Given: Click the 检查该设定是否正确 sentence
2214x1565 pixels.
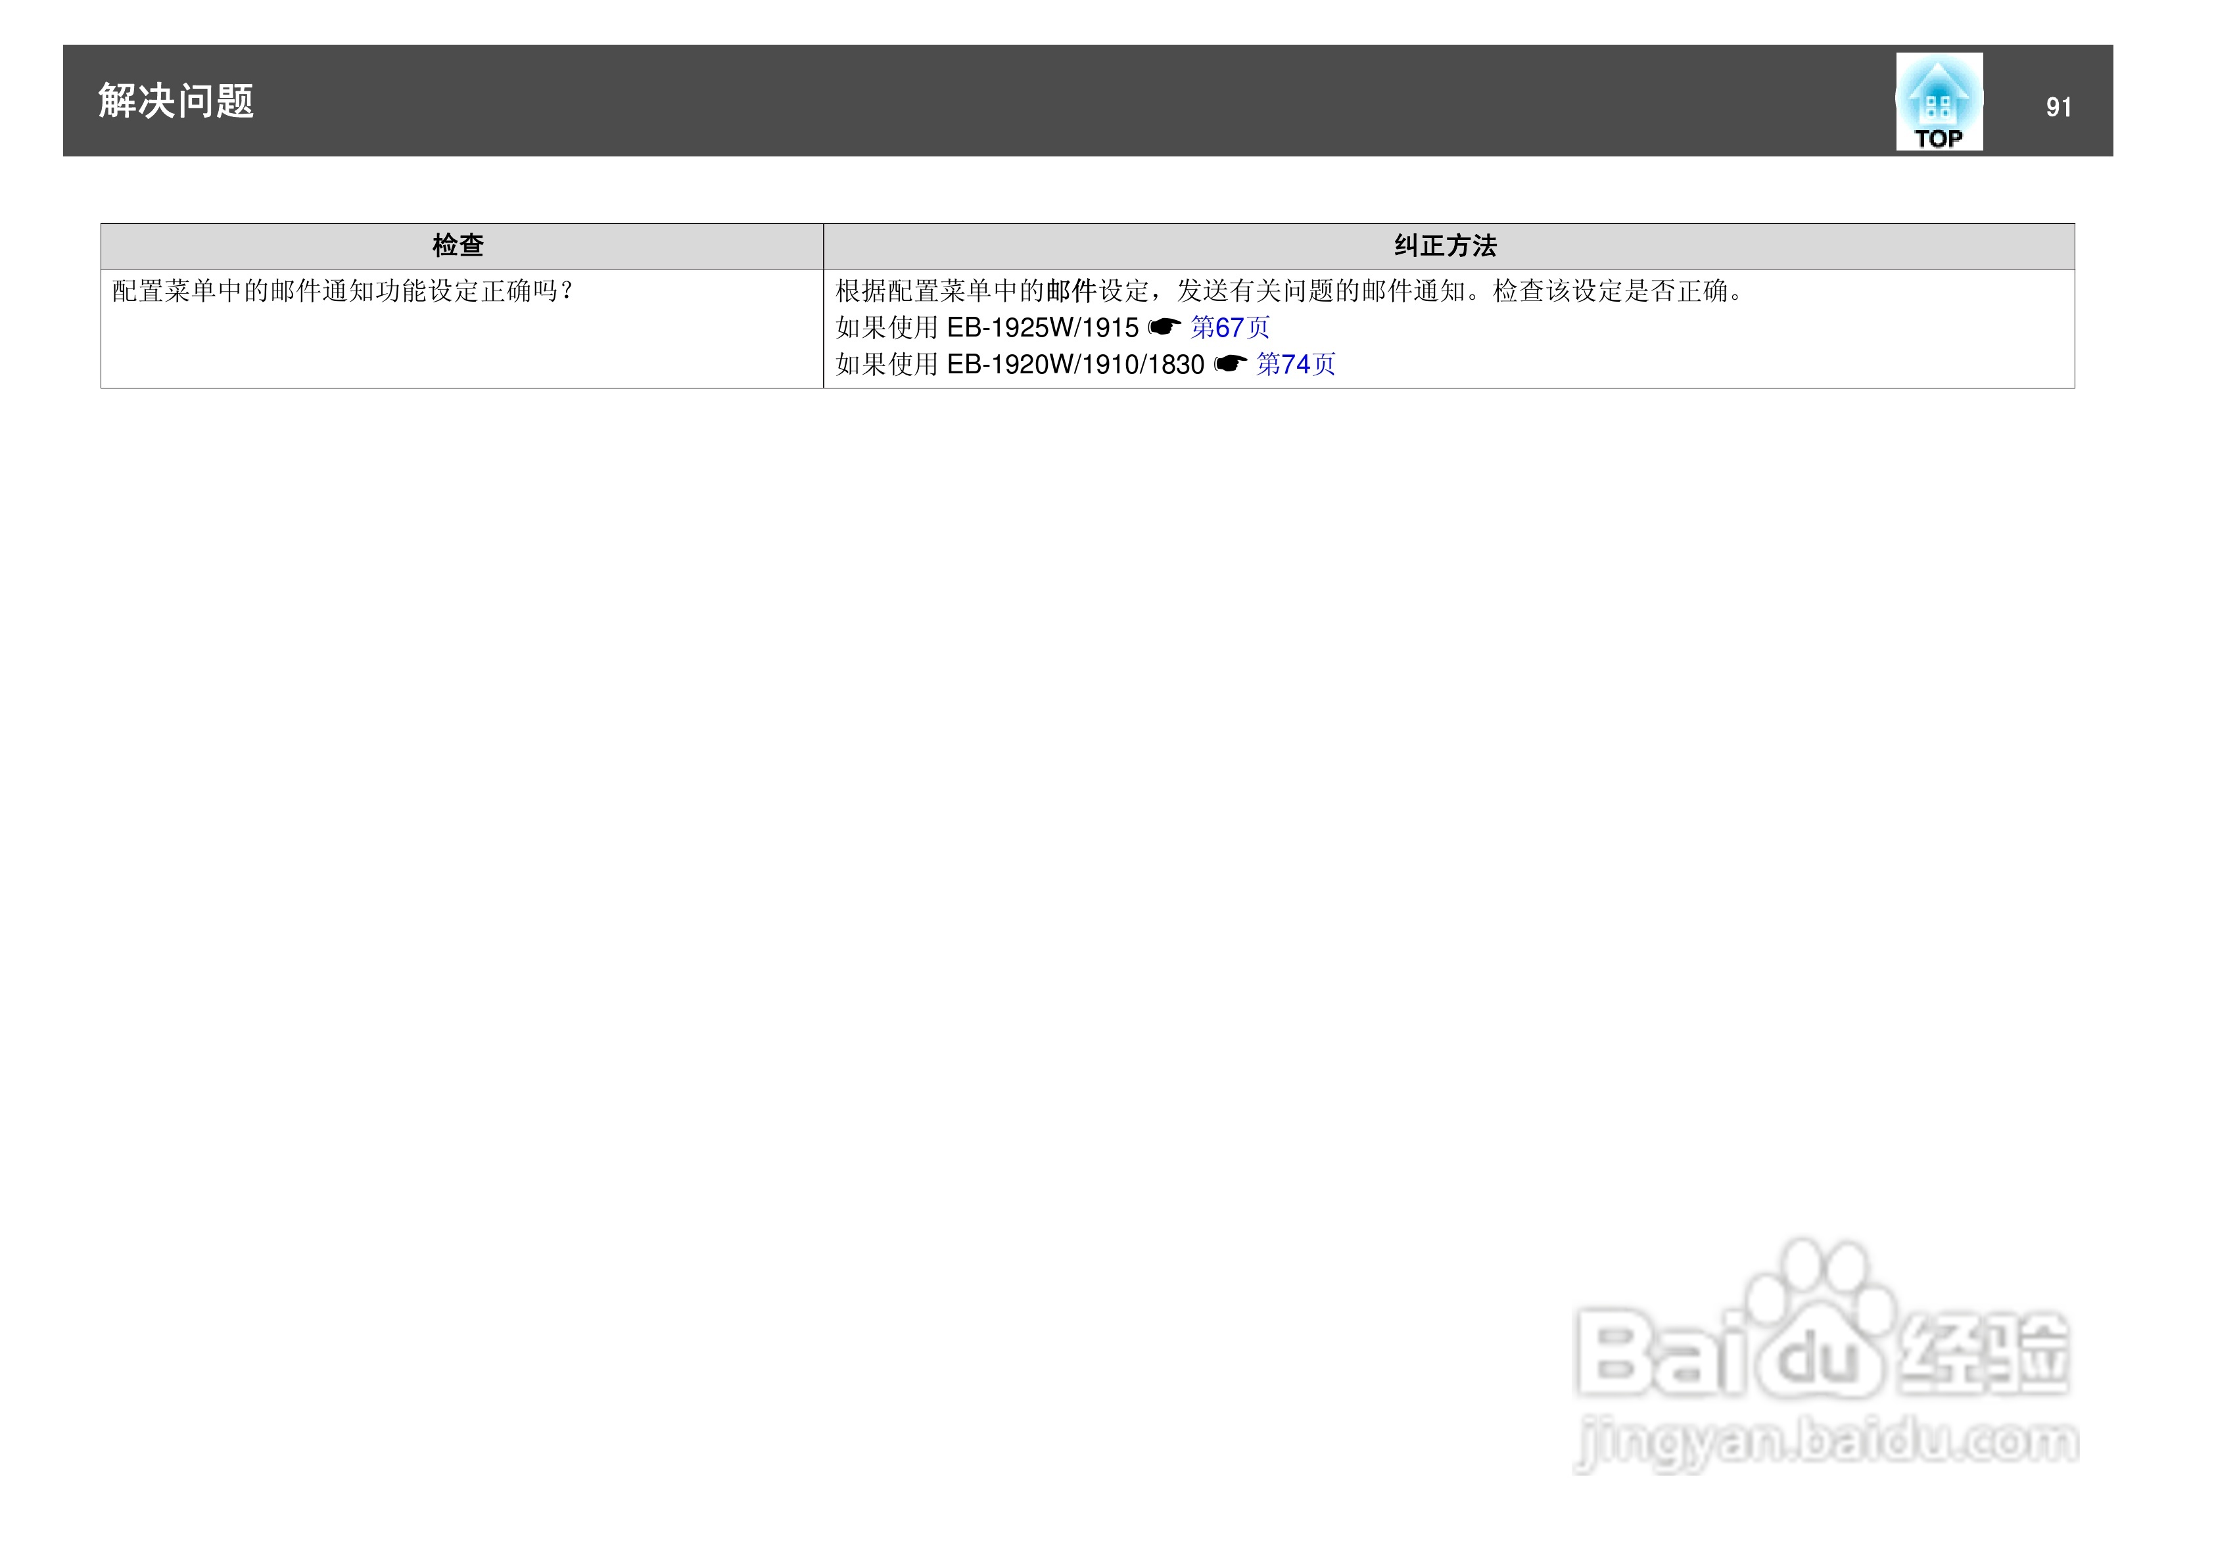Looking at the screenshot, I should (1611, 291).
